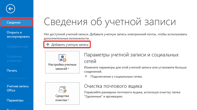
Task: Click the Средства очистки button label
Action: coord(62,98)
